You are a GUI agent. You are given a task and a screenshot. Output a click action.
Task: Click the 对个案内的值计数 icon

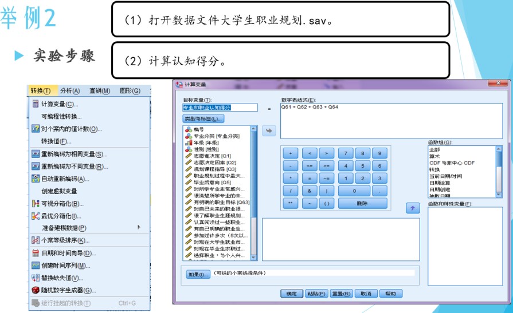point(35,129)
